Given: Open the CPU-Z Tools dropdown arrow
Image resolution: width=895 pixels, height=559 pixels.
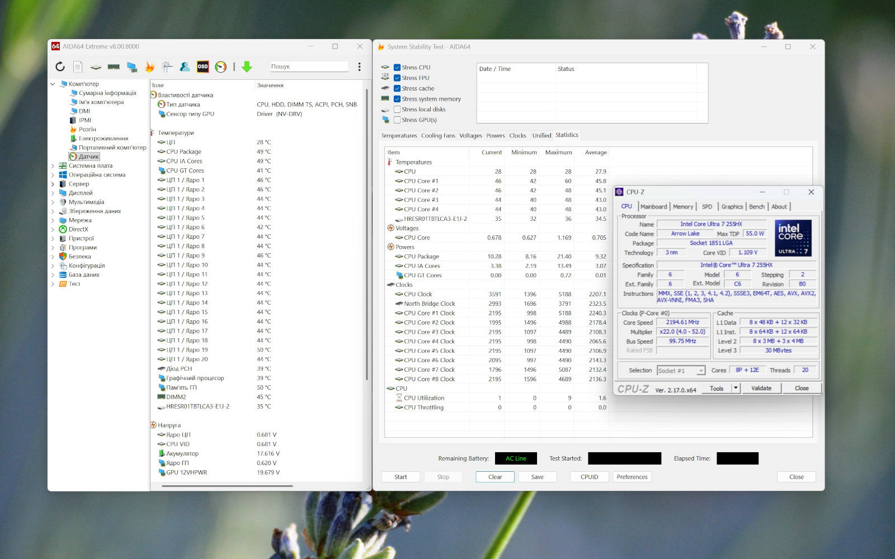Looking at the screenshot, I should (736, 388).
